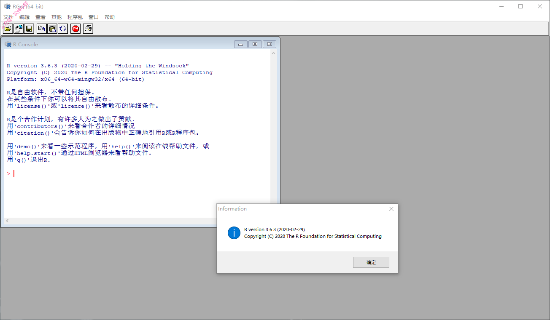Click the 'citation()' text line in console
This screenshot has width=550, height=320.
103,133
